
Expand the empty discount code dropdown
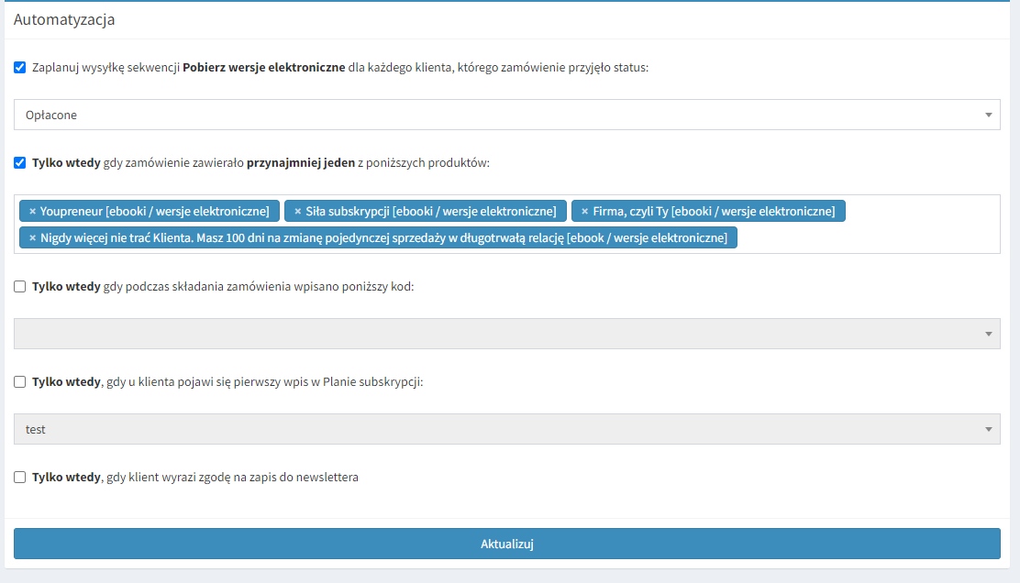pos(506,334)
